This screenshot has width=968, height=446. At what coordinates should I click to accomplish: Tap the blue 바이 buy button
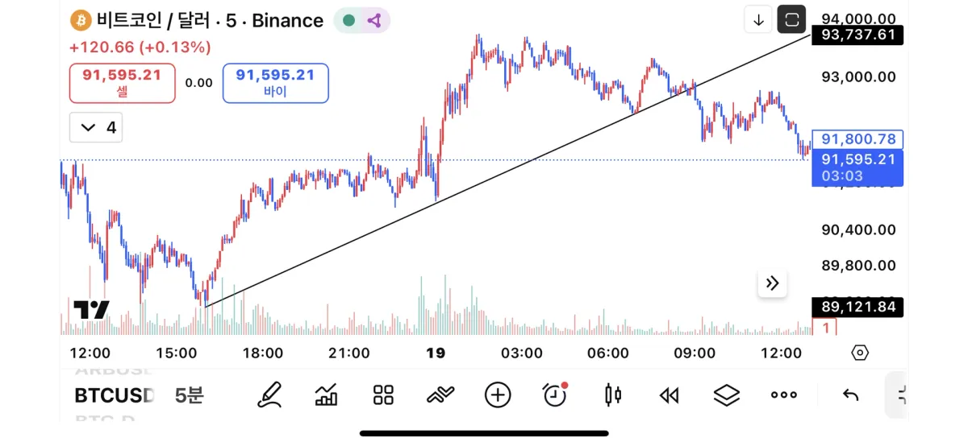tap(275, 83)
